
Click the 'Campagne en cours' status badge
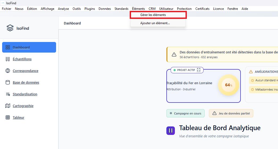(186, 113)
